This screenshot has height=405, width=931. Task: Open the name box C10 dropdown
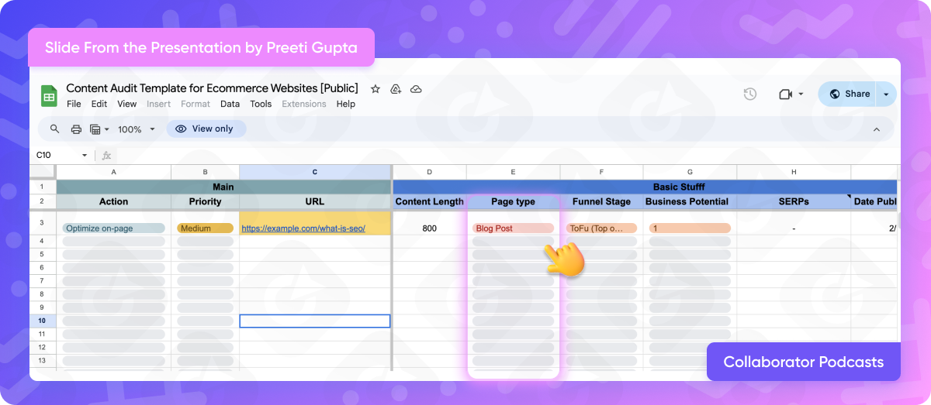[85, 155]
